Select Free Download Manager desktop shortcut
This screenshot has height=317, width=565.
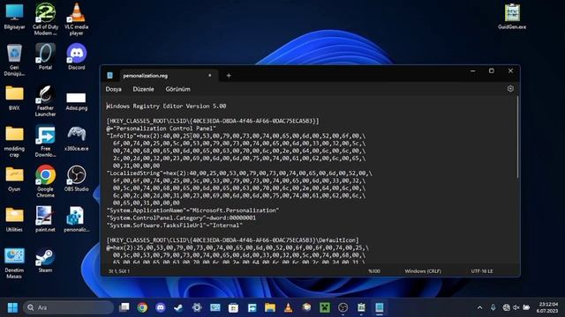point(45,141)
